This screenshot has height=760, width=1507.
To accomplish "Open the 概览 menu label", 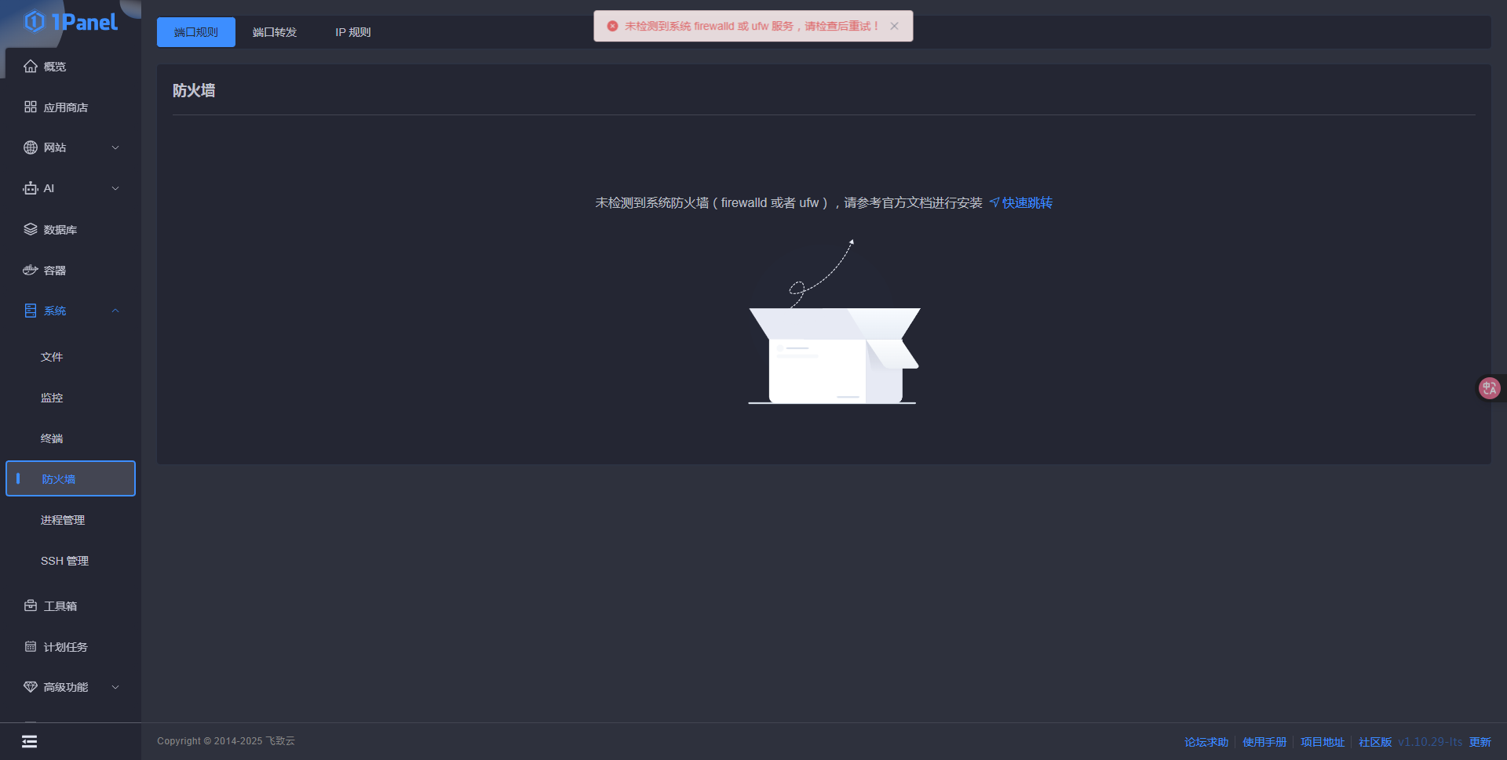I will coord(55,67).
